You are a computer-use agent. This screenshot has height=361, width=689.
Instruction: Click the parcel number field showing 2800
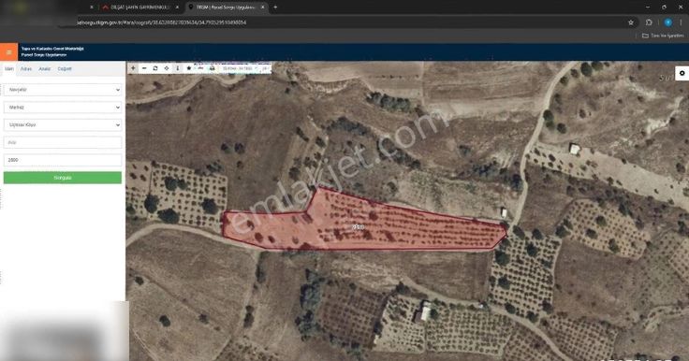point(63,160)
